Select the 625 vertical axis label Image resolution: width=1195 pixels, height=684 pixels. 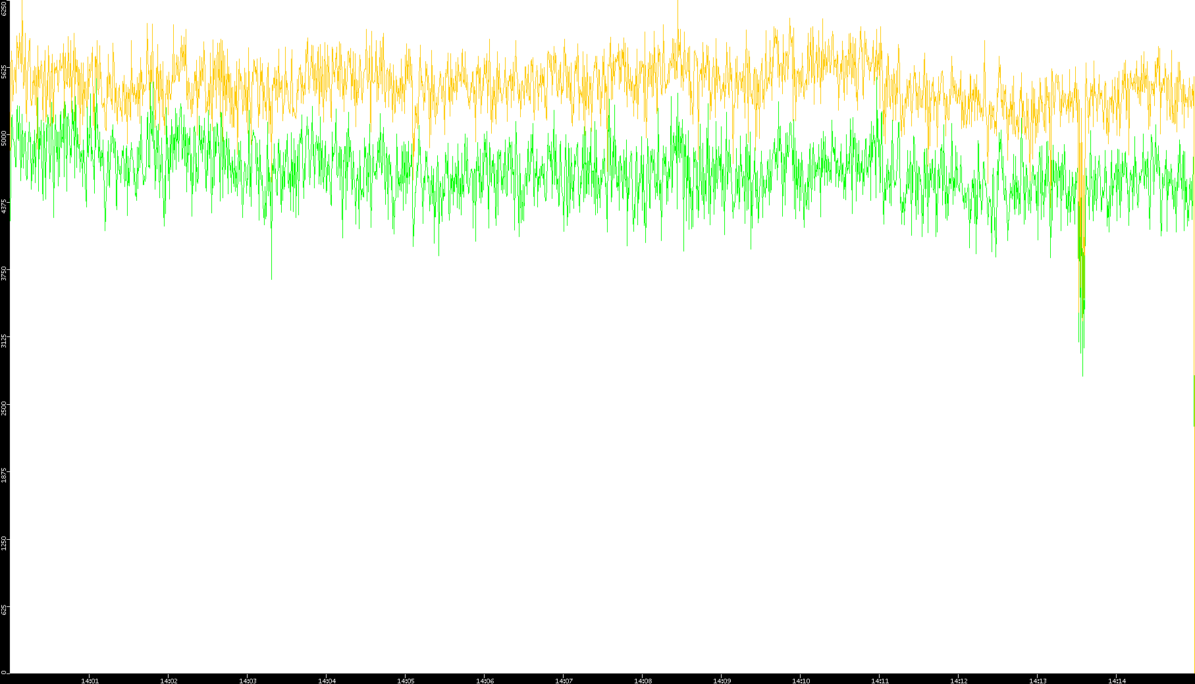(5, 610)
